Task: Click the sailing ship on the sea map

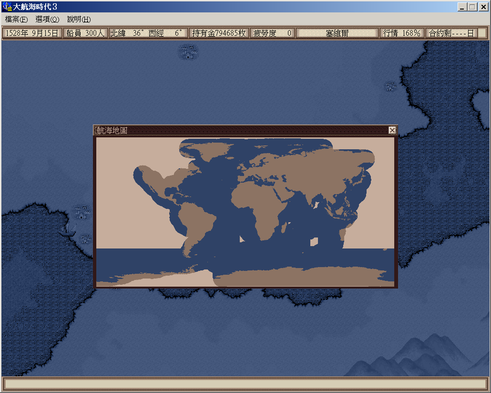Action: click(67, 230)
